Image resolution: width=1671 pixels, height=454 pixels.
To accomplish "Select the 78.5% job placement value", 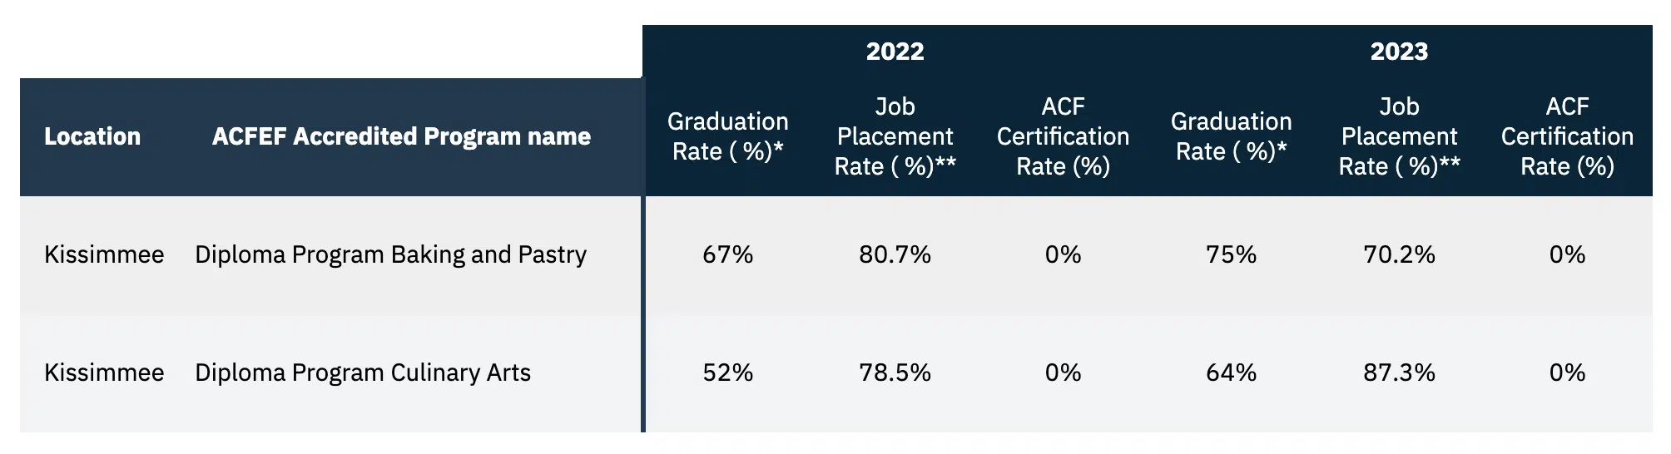I will 895,373.
